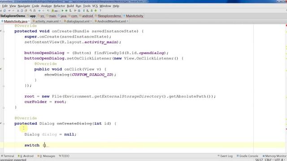287x161 pixels.
Task: Click the green download arrow icon right of the toolbar
Action: [96, 11]
